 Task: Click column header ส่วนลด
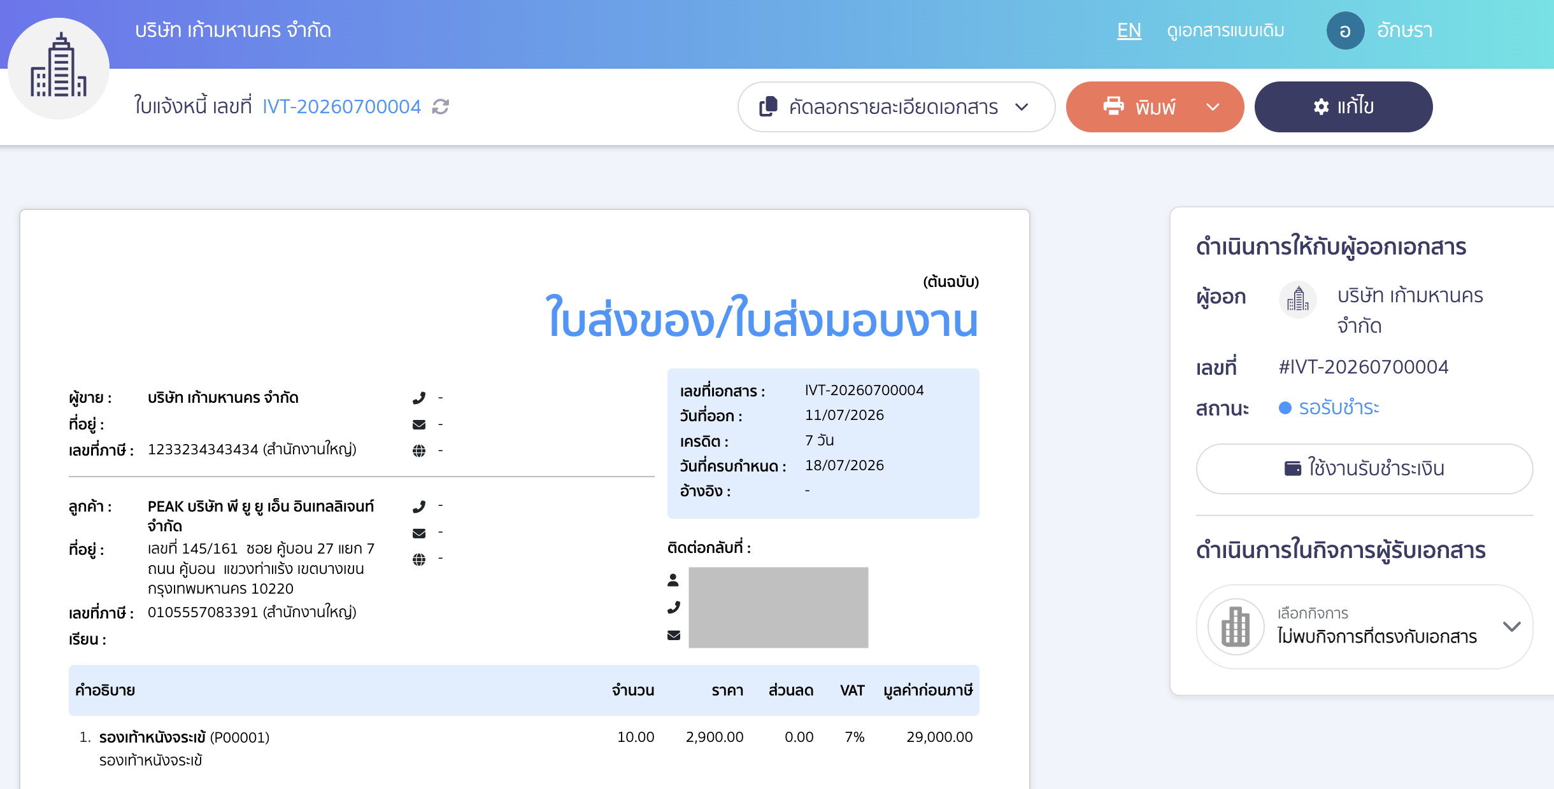pyautogui.click(x=791, y=690)
